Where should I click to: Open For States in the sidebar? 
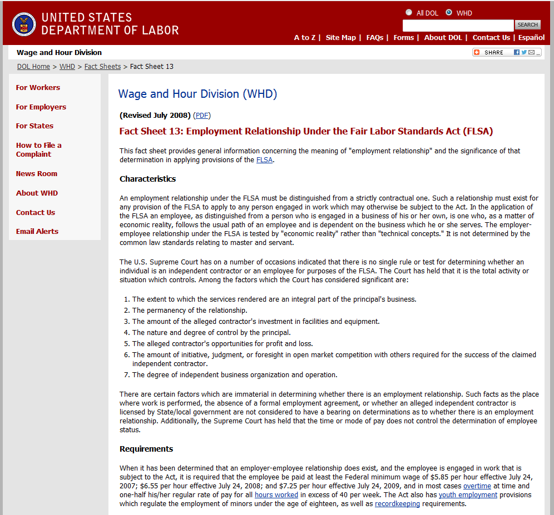pyautogui.click(x=34, y=126)
